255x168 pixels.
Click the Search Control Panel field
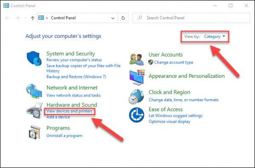click(191, 18)
